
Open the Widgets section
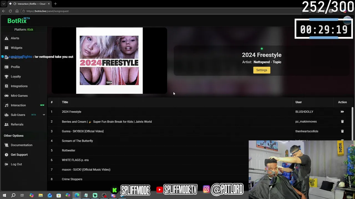click(x=16, y=48)
